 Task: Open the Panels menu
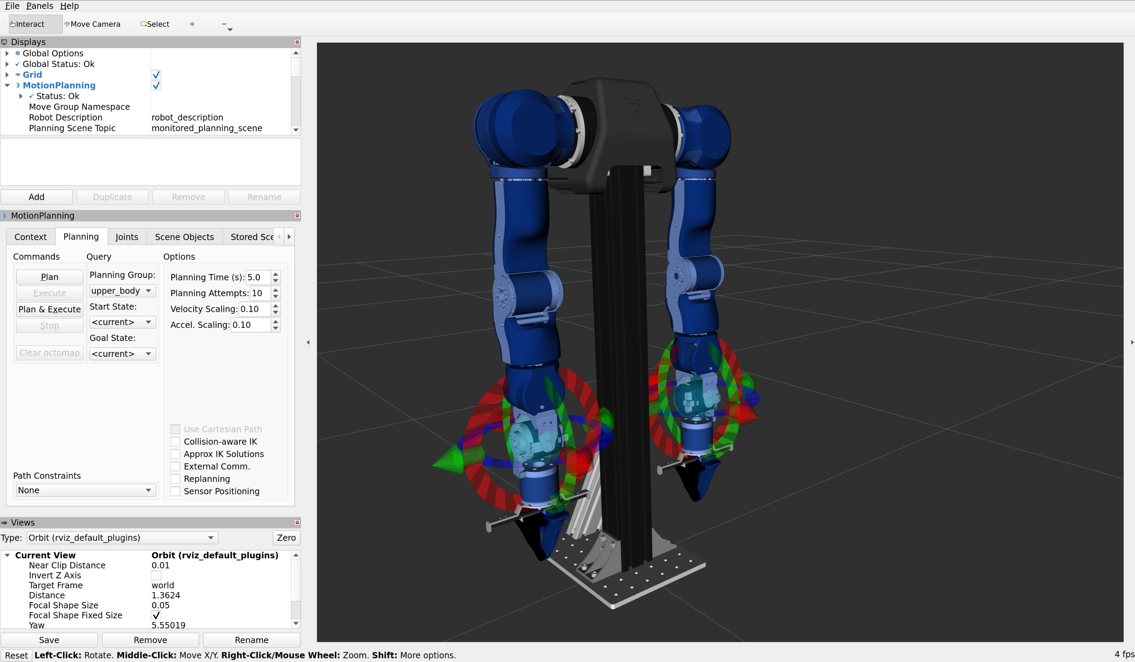39,6
